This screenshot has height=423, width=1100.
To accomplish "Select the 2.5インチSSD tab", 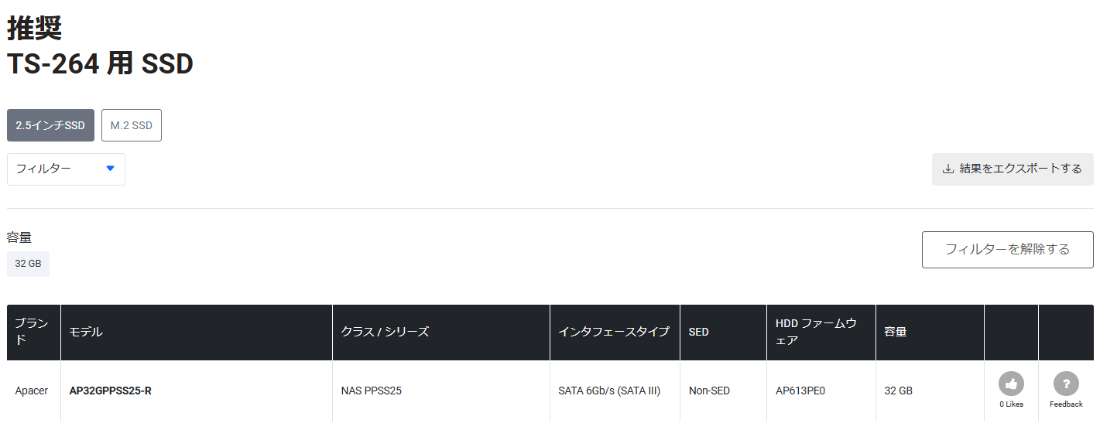I will (50, 125).
